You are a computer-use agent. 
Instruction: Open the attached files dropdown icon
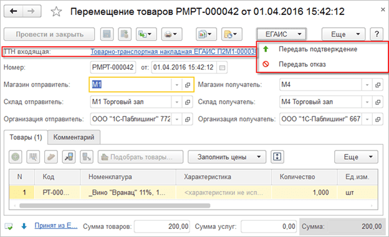click(232, 34)
